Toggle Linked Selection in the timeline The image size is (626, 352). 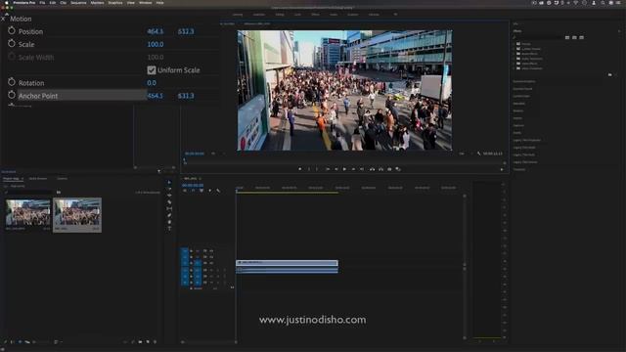(201, 191)
